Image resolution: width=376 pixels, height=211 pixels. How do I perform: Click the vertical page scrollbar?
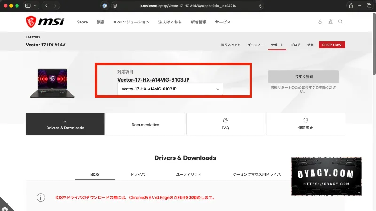pos(374,44)
